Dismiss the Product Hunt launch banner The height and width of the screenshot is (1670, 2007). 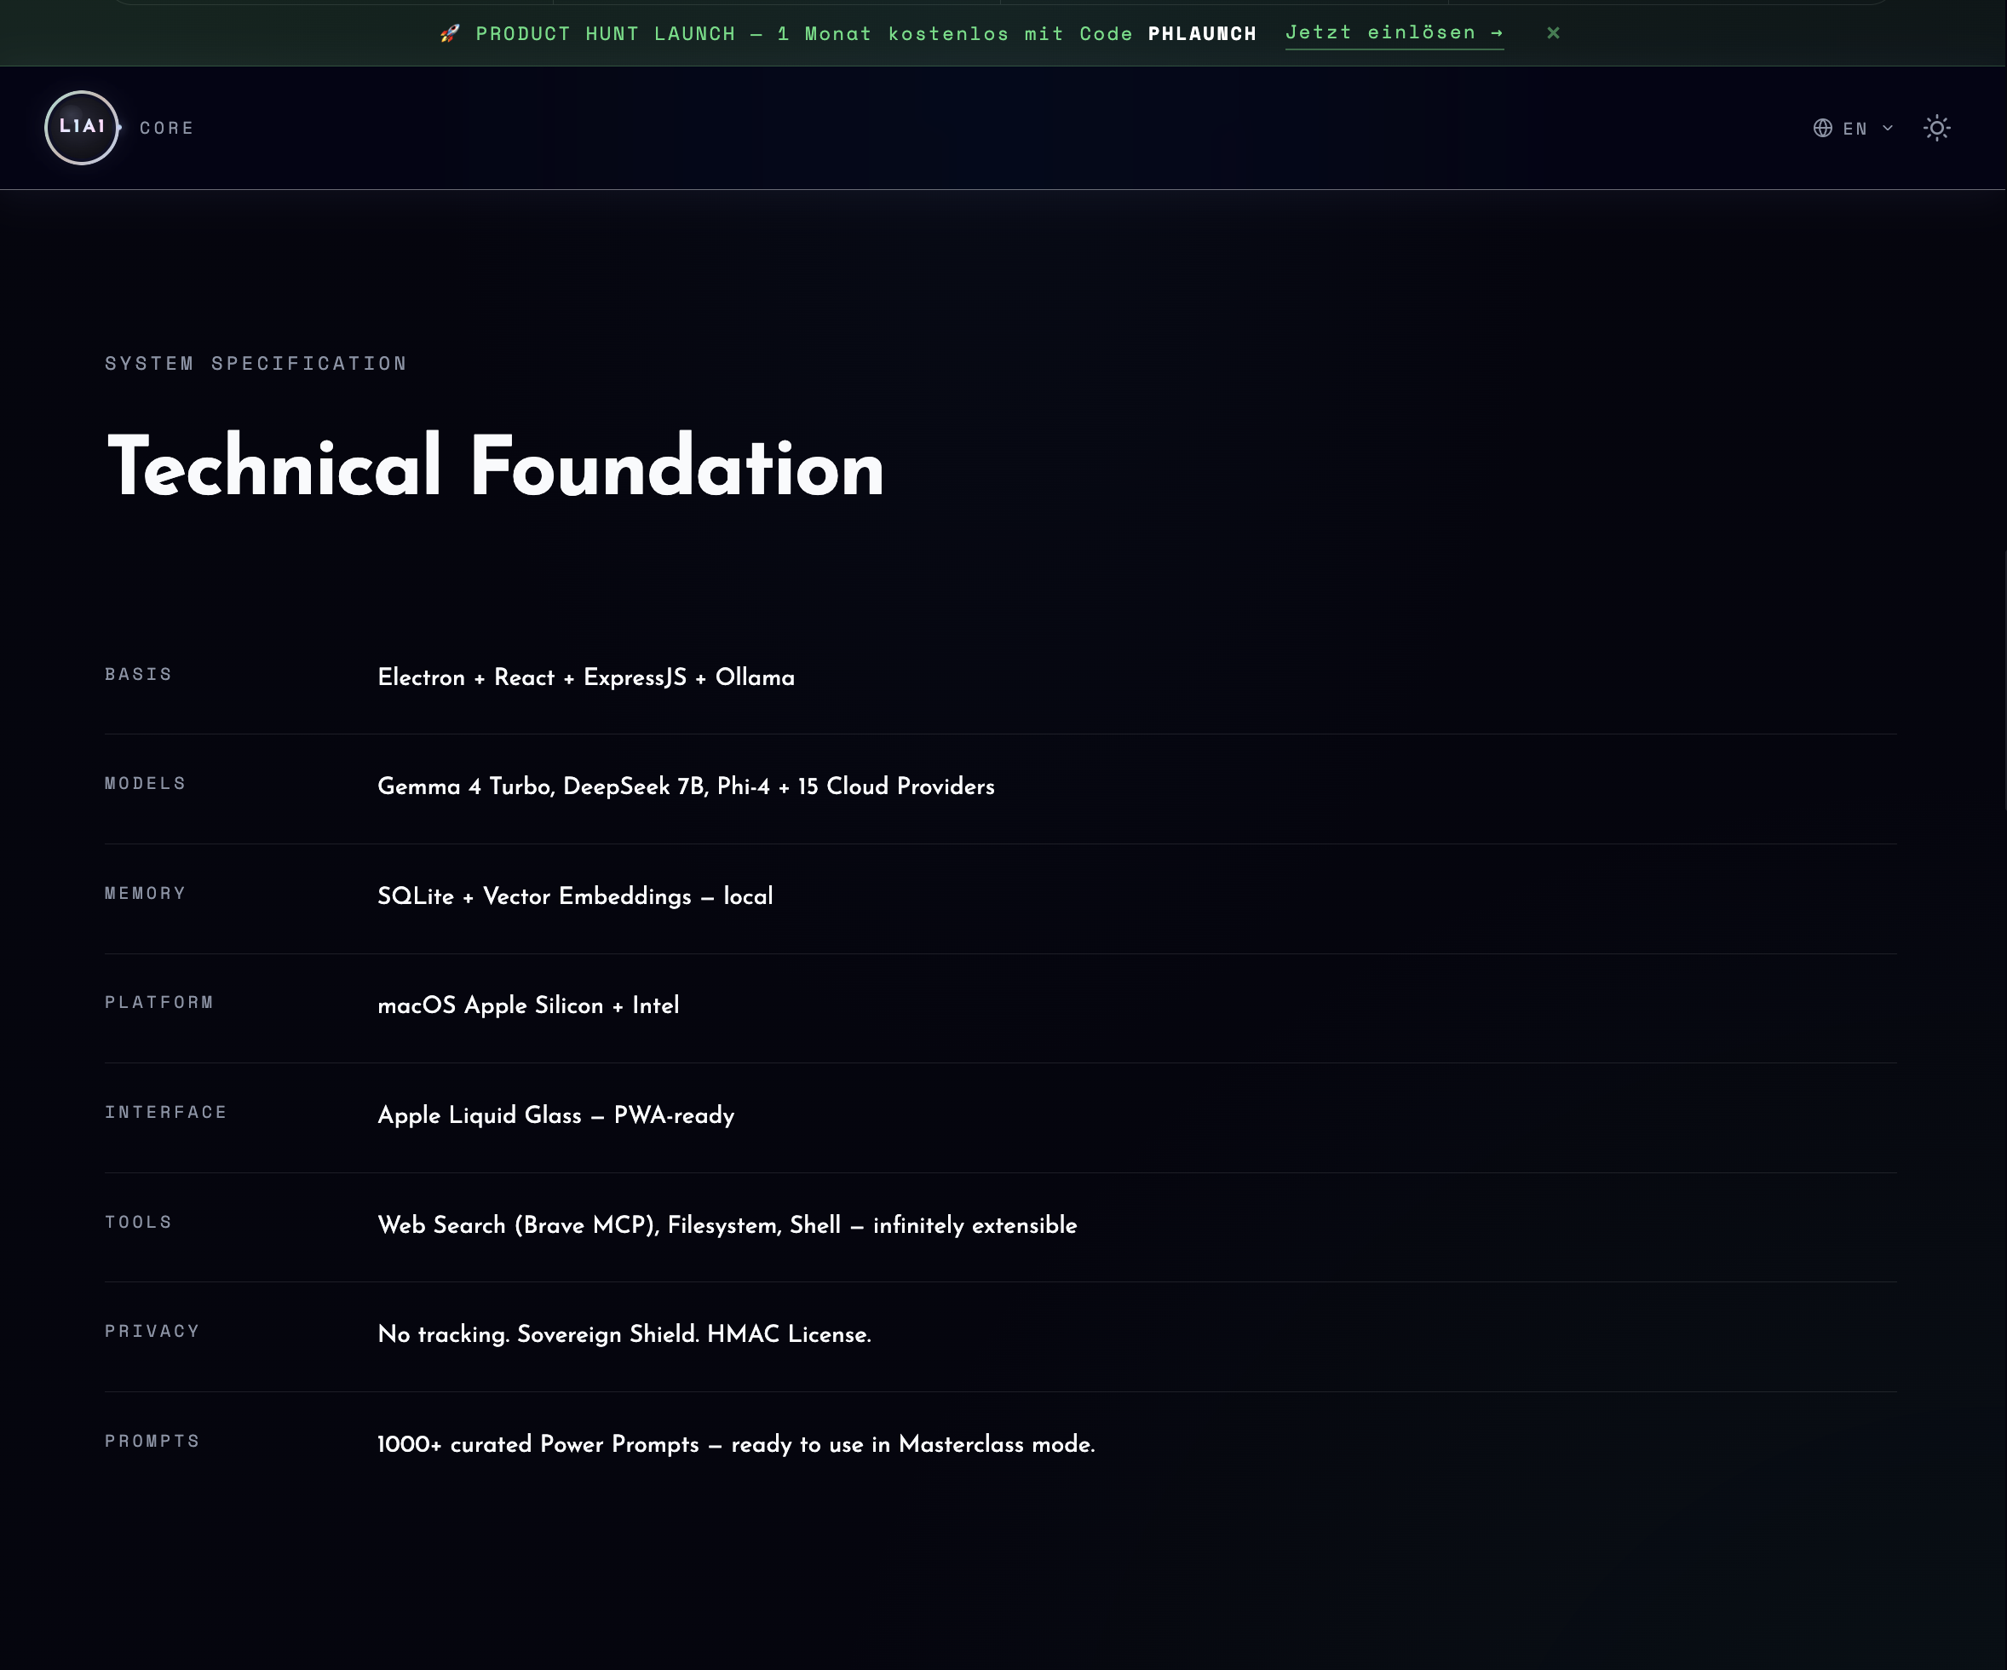[1553, 32]
